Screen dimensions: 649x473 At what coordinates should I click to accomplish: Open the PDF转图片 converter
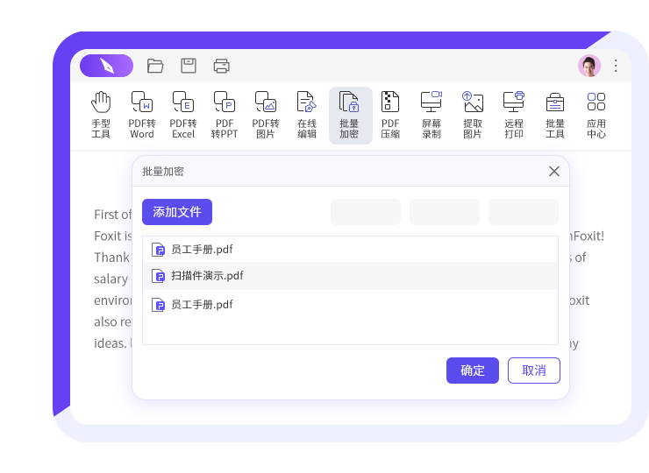point(266,115)
